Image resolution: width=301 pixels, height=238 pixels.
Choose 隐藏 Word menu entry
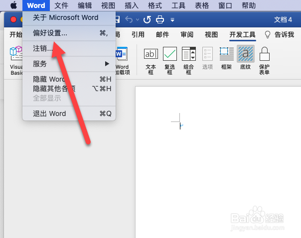[x=69, y=79]
